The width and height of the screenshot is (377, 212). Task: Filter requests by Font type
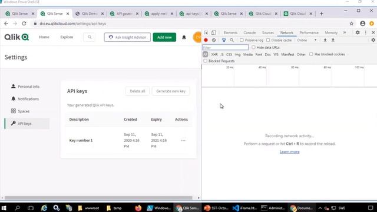pos(259,55)
